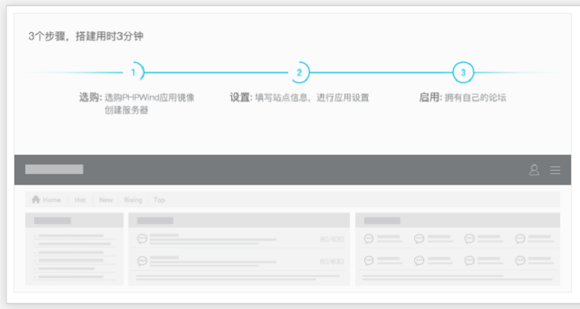The width and height of the screenshot is (580, 309).
Task: Click top-right comment bubble in right panel
Action: [x=521, y=239]
